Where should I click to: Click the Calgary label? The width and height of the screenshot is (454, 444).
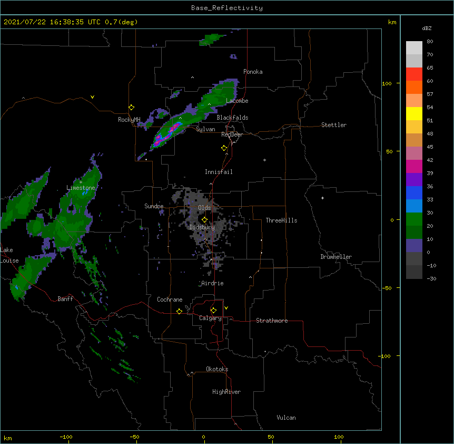[x=210, y=318]
